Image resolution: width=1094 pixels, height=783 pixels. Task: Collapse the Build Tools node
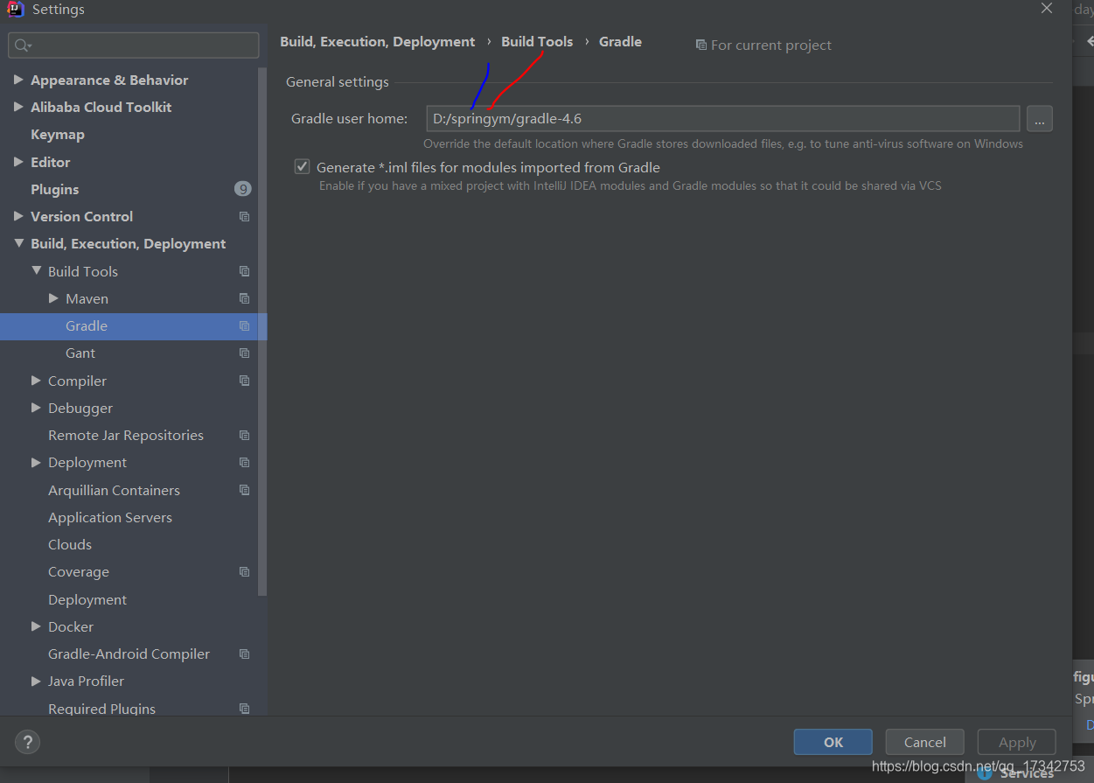coord(36,271)
